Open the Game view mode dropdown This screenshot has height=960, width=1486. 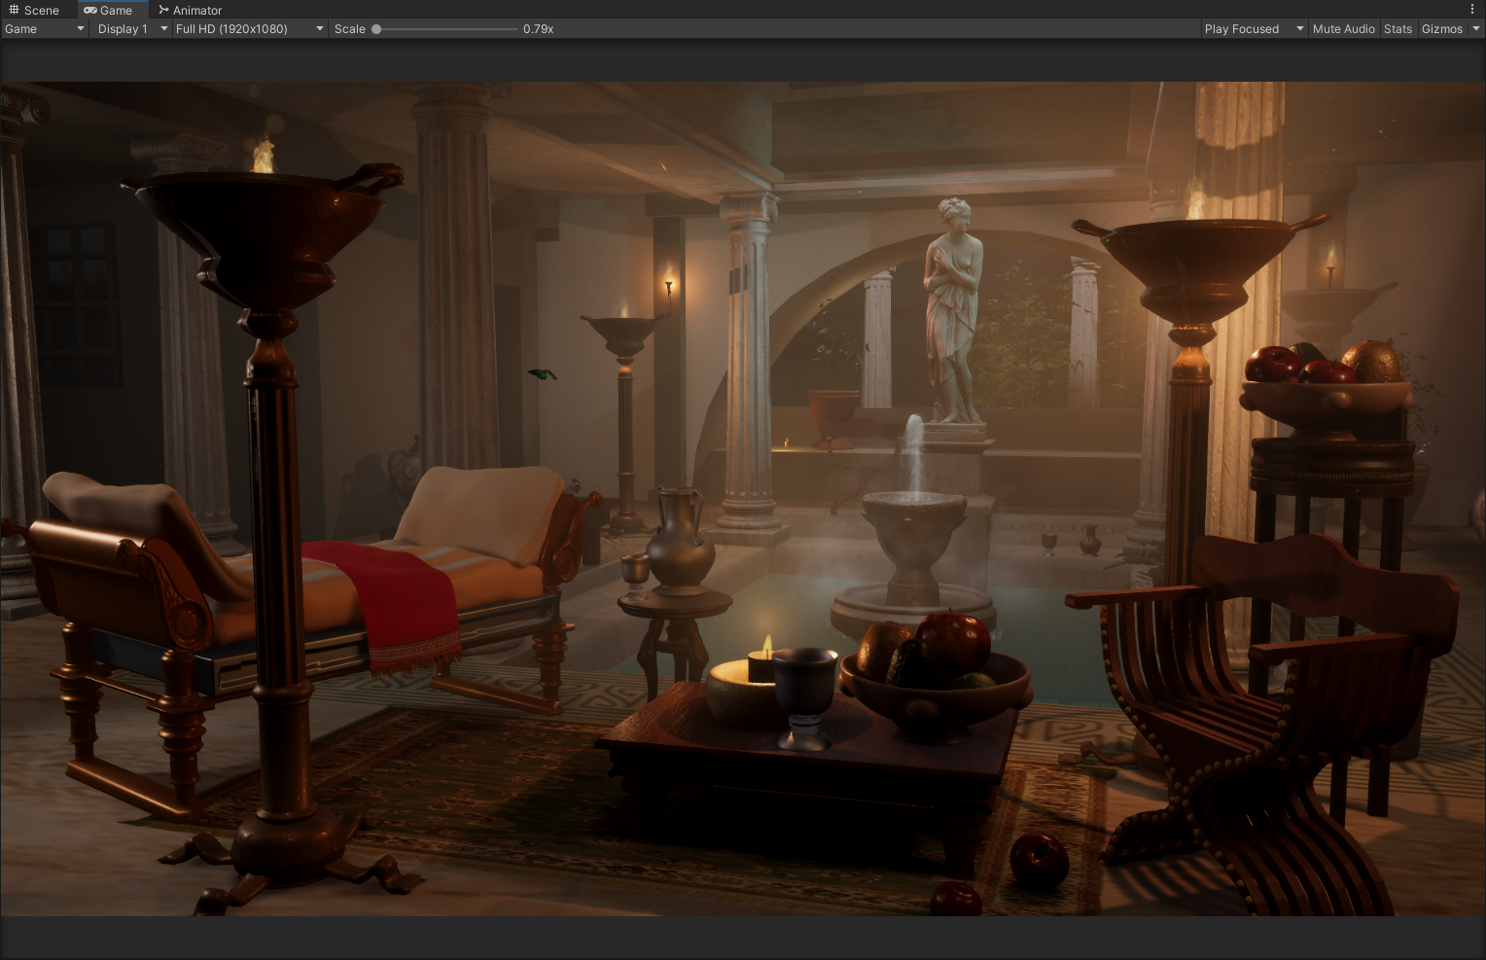(x=45, y=29)
